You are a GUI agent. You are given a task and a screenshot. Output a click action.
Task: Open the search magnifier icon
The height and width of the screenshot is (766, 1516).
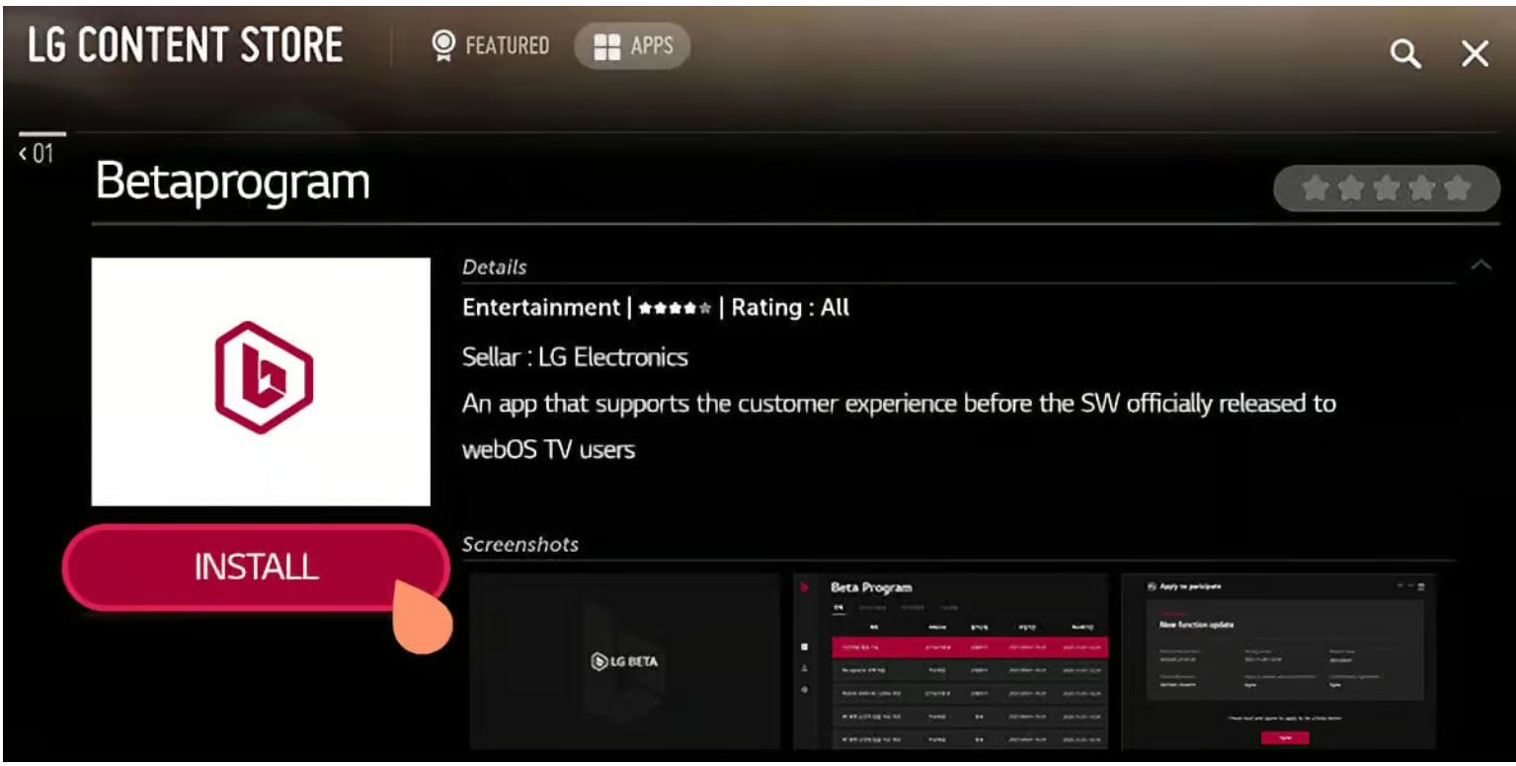pyautogui.click(x=1404, y=53)
